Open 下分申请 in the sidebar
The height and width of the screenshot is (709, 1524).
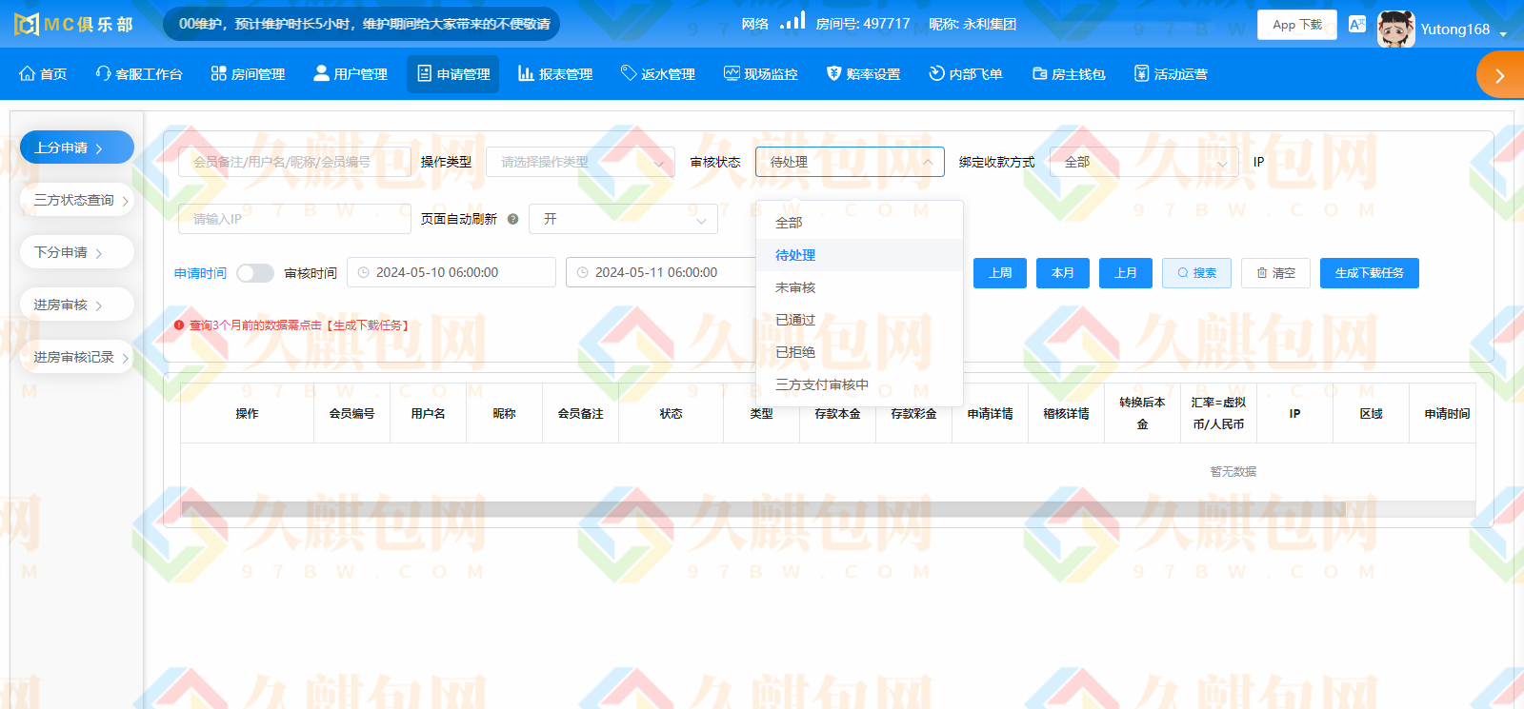click(77, 252)
